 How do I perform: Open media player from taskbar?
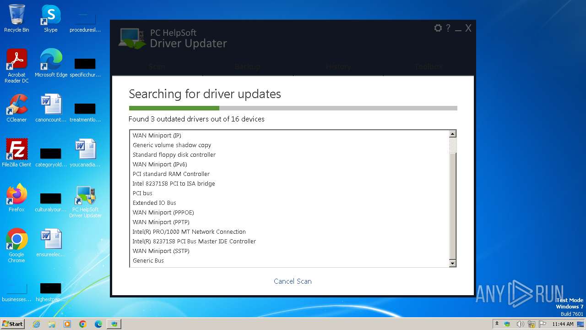pyautogui.click(x=67, y=324)
